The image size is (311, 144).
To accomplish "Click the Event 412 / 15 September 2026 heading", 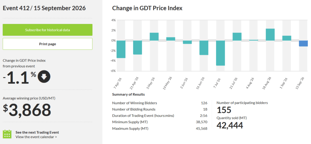I will 44,8.
